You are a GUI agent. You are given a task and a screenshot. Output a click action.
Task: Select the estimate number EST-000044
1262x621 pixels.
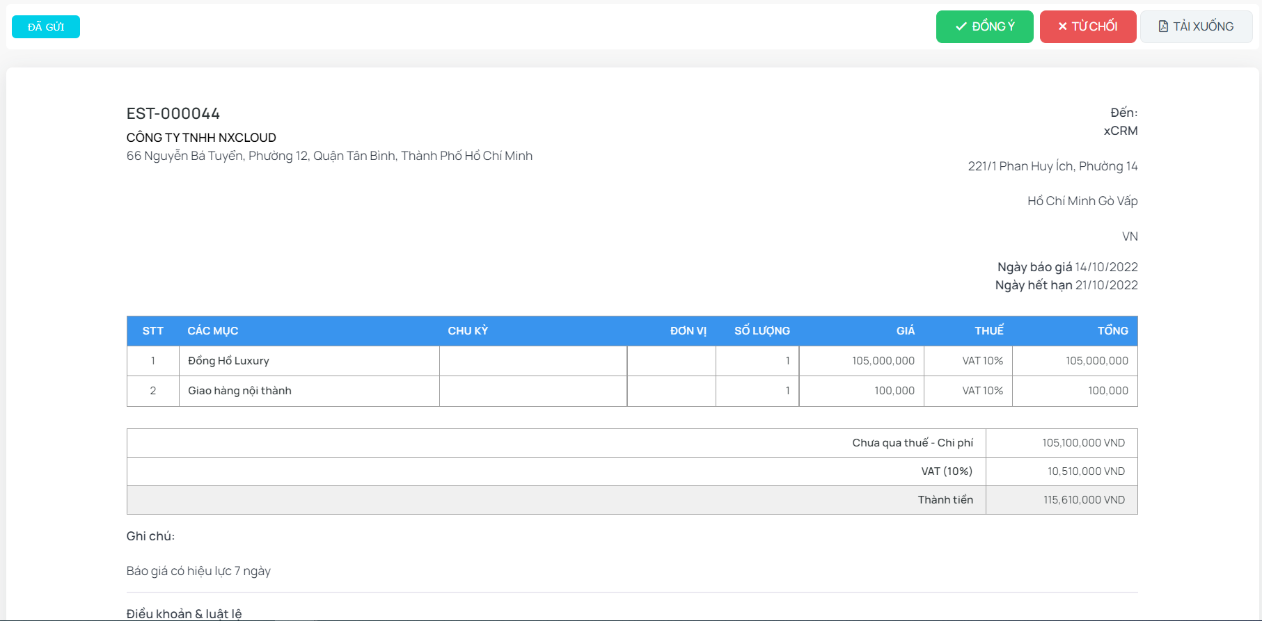click(x=173, y=113)
